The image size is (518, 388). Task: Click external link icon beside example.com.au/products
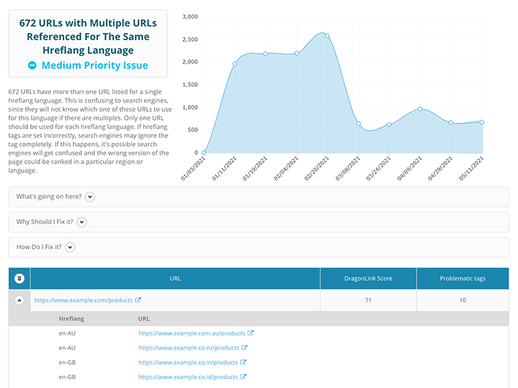pyautogui.click(x=250, y=333)
